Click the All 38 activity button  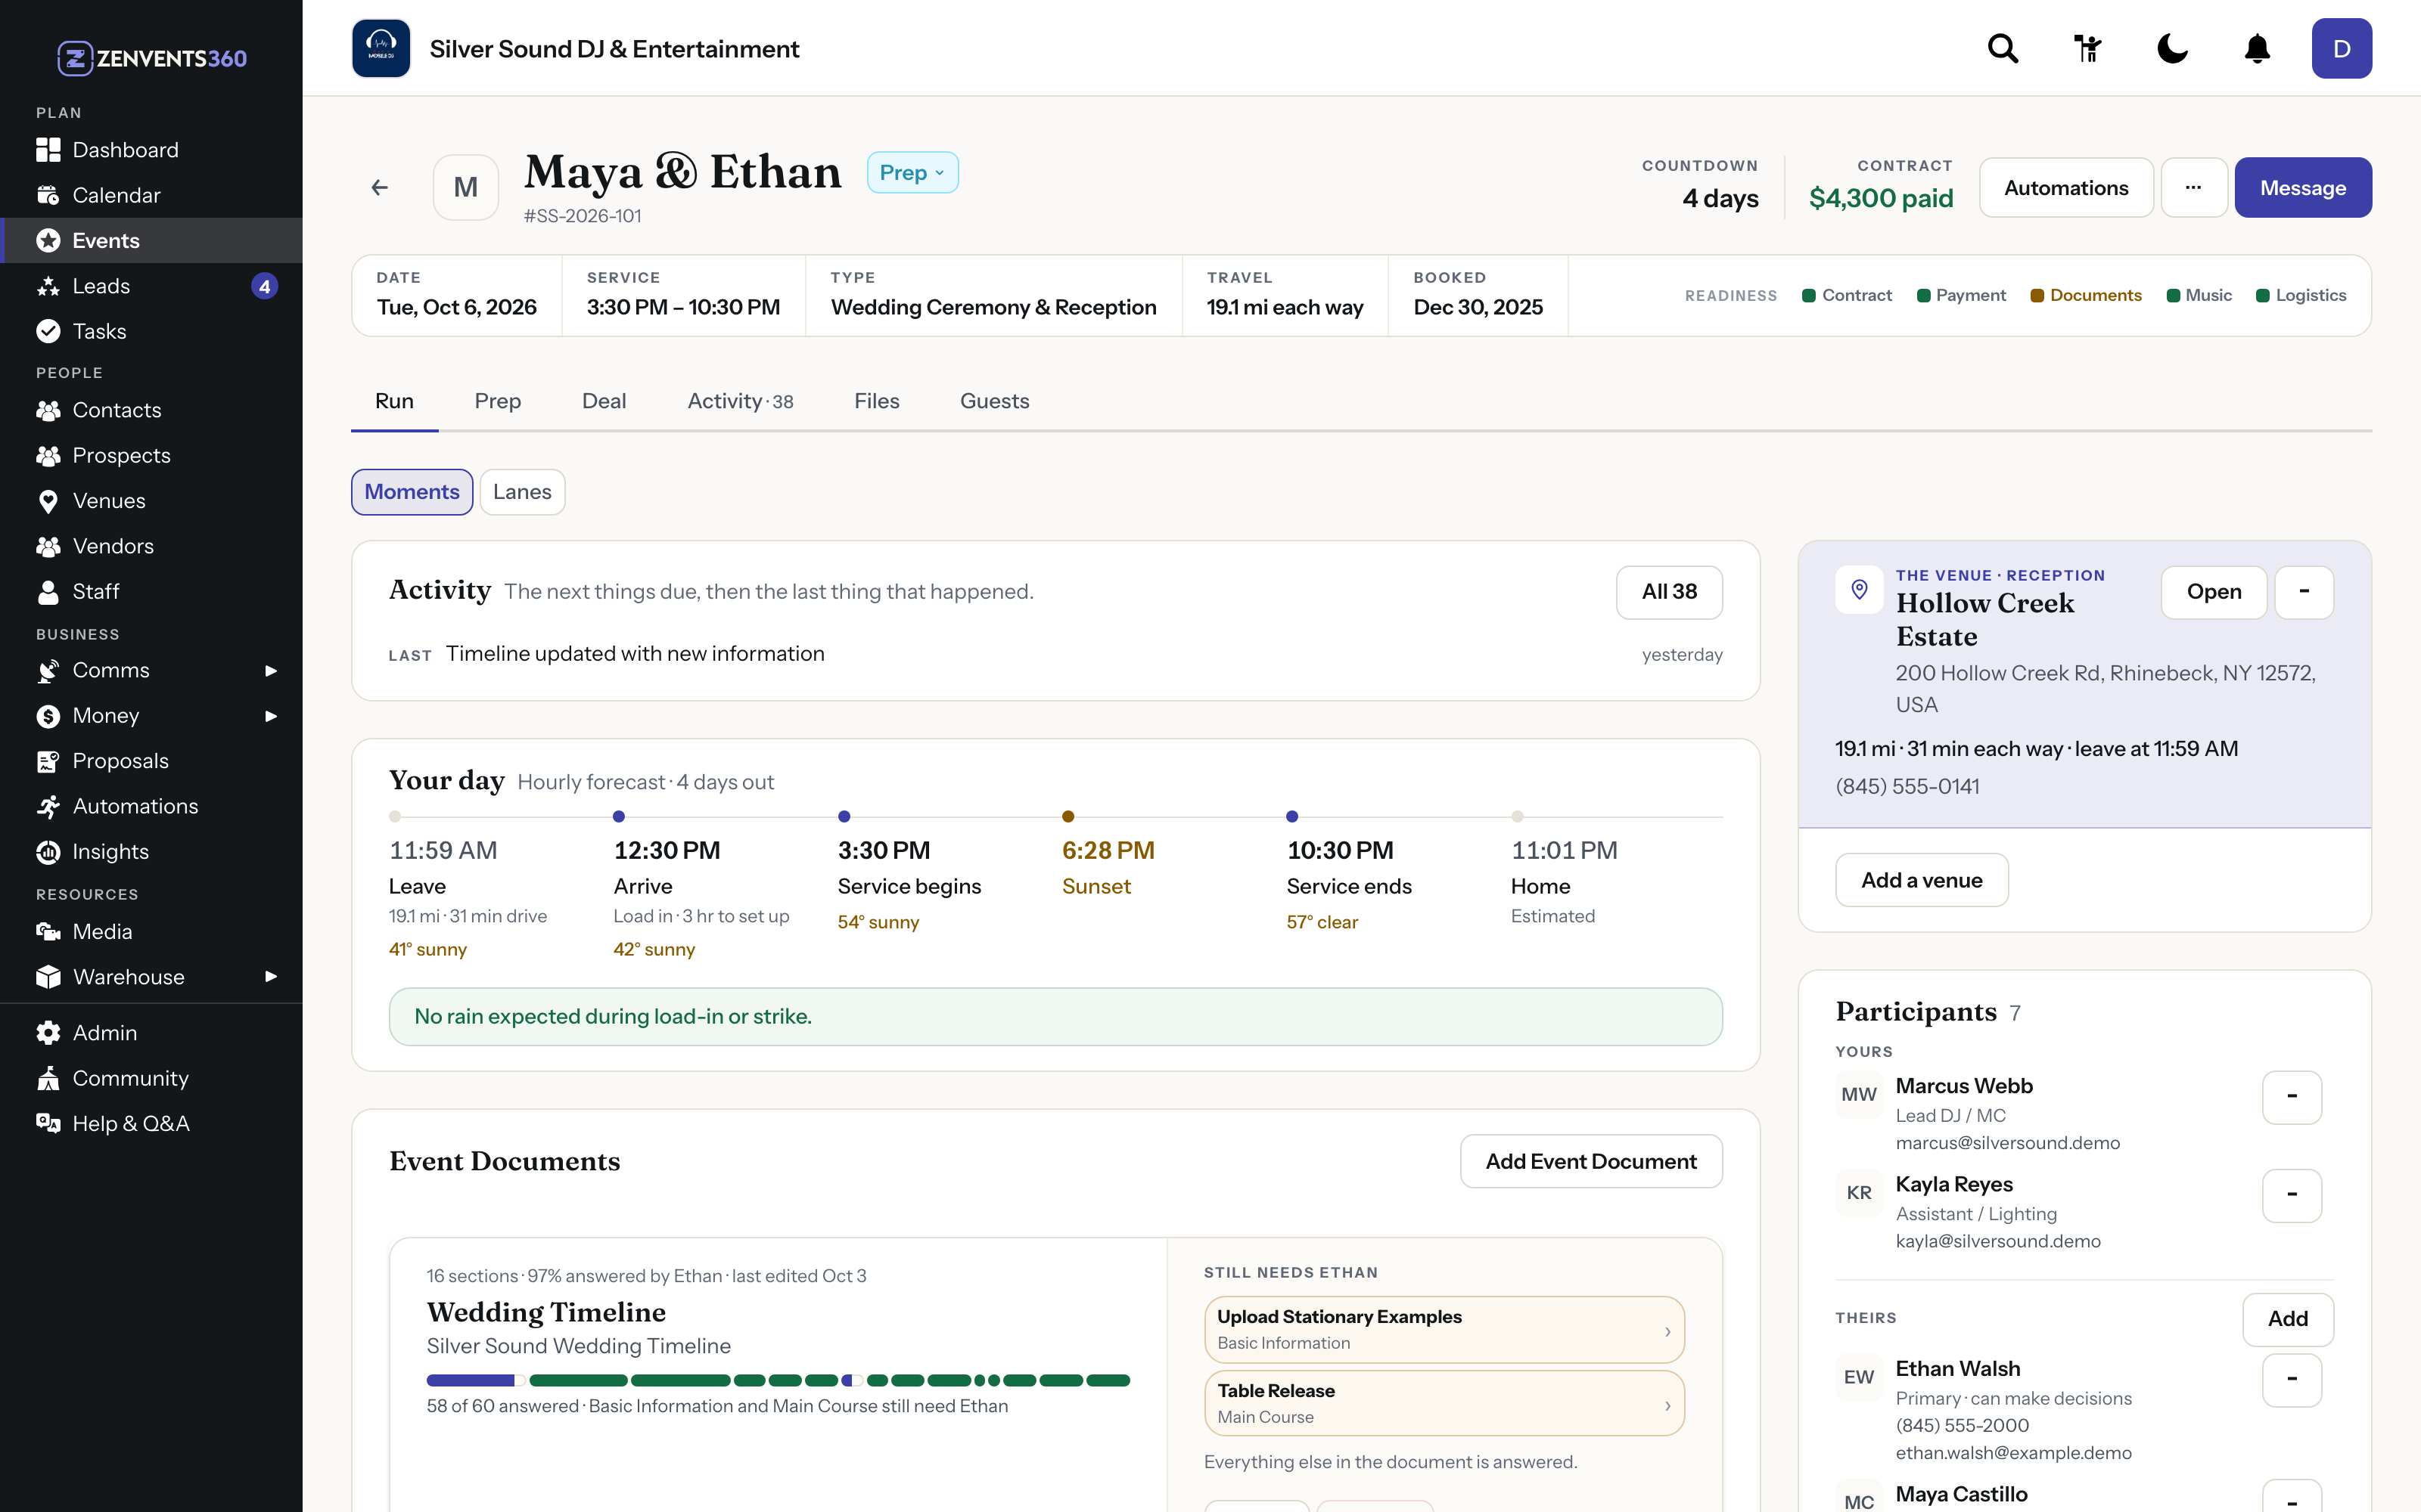[1669, 592]
